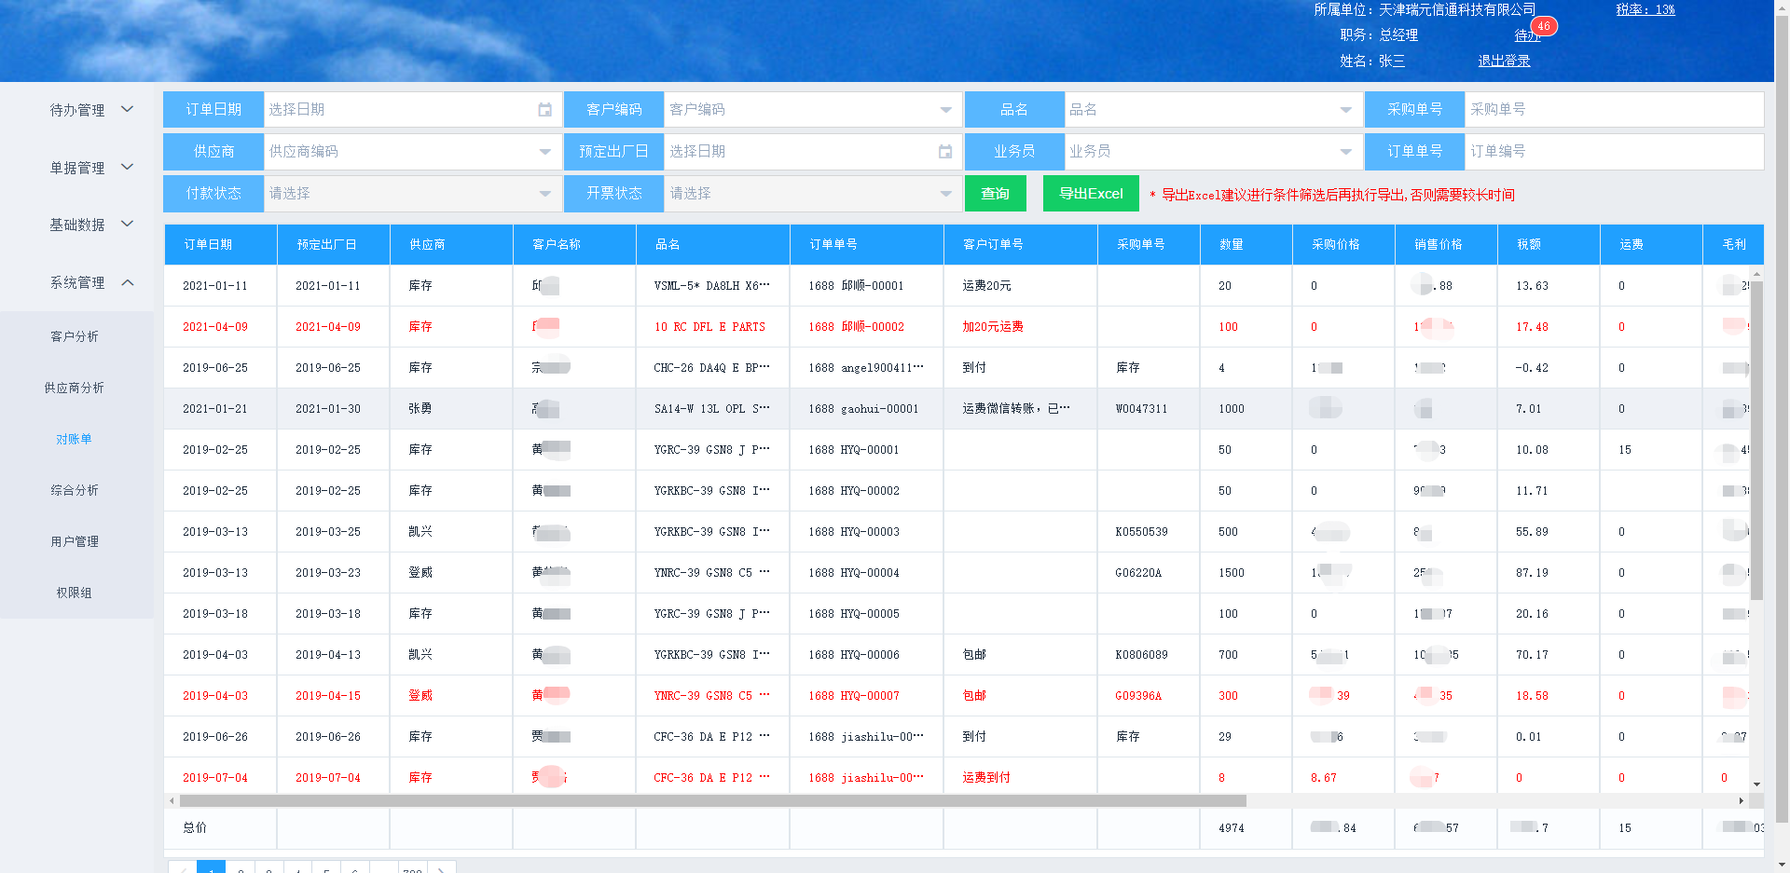Image resolution: width=1790 pixels, height=873 pixels.
Task: Click the table's horizontal scroll left arrow
Action: point(172,801)
